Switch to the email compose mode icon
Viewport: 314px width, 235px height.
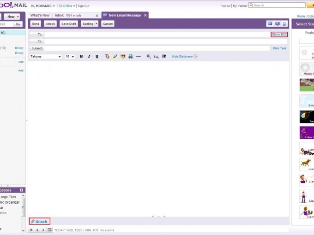(270, 24)
